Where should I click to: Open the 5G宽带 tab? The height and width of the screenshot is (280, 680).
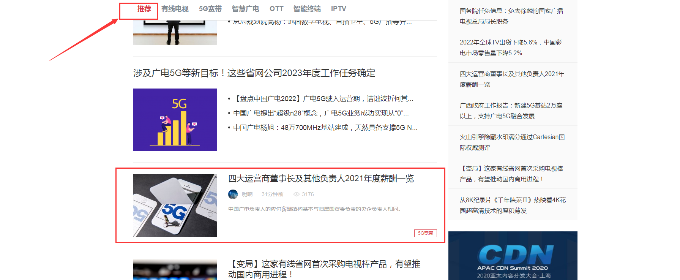[x=210, y=9]
